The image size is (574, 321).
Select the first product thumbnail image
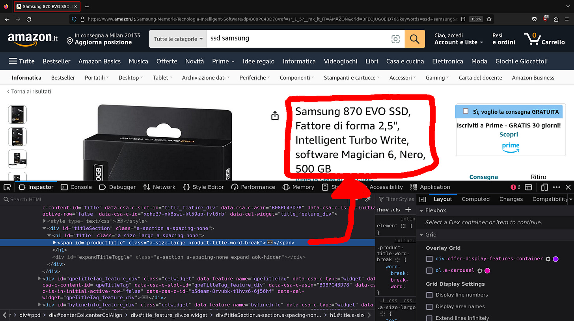17,114
